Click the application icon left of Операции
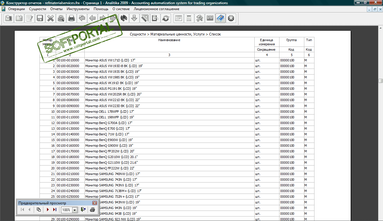 (x=3, y=9)
